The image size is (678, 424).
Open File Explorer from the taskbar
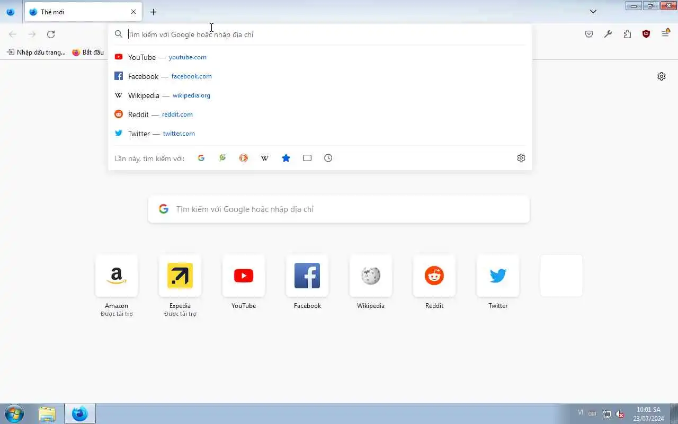[47, 413]
